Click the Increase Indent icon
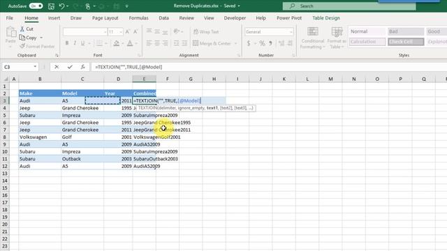The height and width of the screenshot is (251, 447). pyautogui.click(x=184, y=43)
